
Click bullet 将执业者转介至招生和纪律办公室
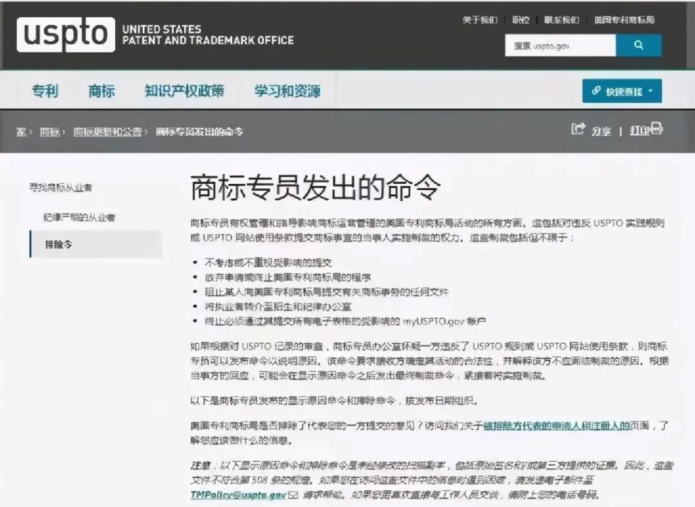tap(278, 307)
